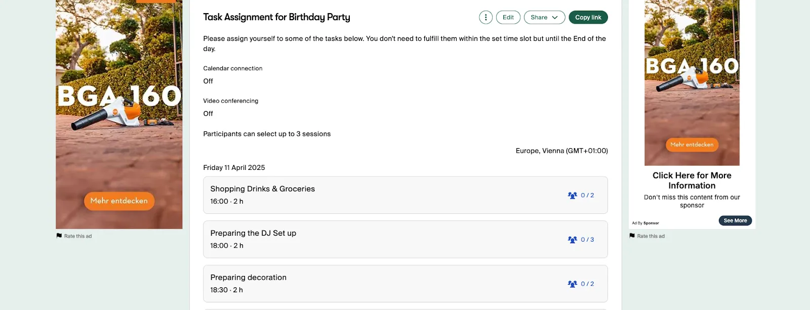This screenshot has height=310, width=810.
Task: Click the Ad By Sponsor label
Action: click(x=645, y=223)
